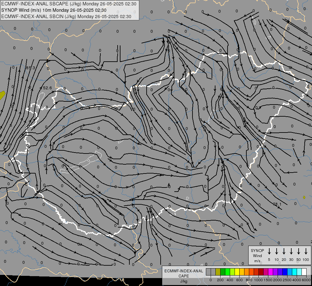Click the 4000 tick on CAPE scale
The height and width of the screenshot is (286, 312).
[x=297, y=280]
